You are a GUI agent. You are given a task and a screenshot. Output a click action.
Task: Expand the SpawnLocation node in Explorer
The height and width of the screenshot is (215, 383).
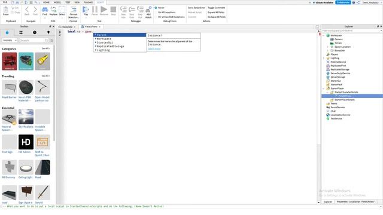(328, 47)
